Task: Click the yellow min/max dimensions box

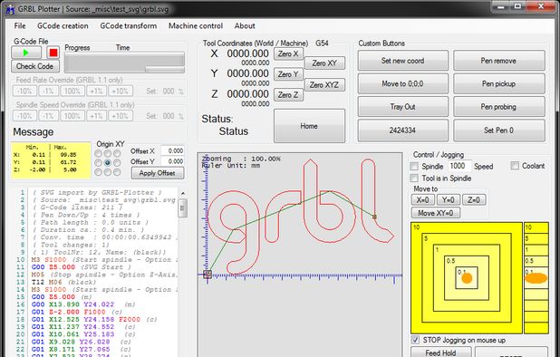Action: (51, 160)
